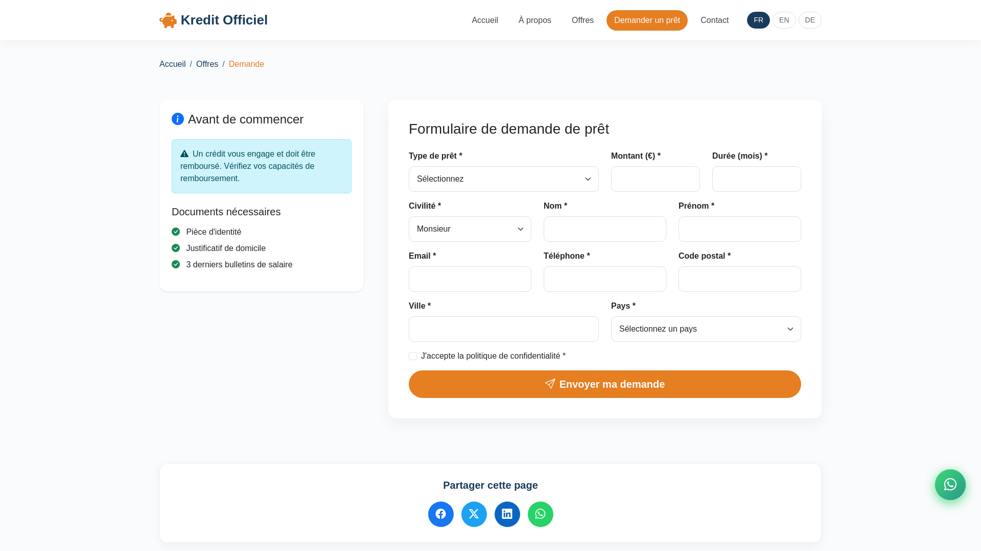
Task: Focus the Nom input field
Action: pos(605,229)
